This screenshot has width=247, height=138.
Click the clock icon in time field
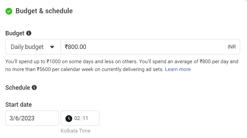point(69,118)
